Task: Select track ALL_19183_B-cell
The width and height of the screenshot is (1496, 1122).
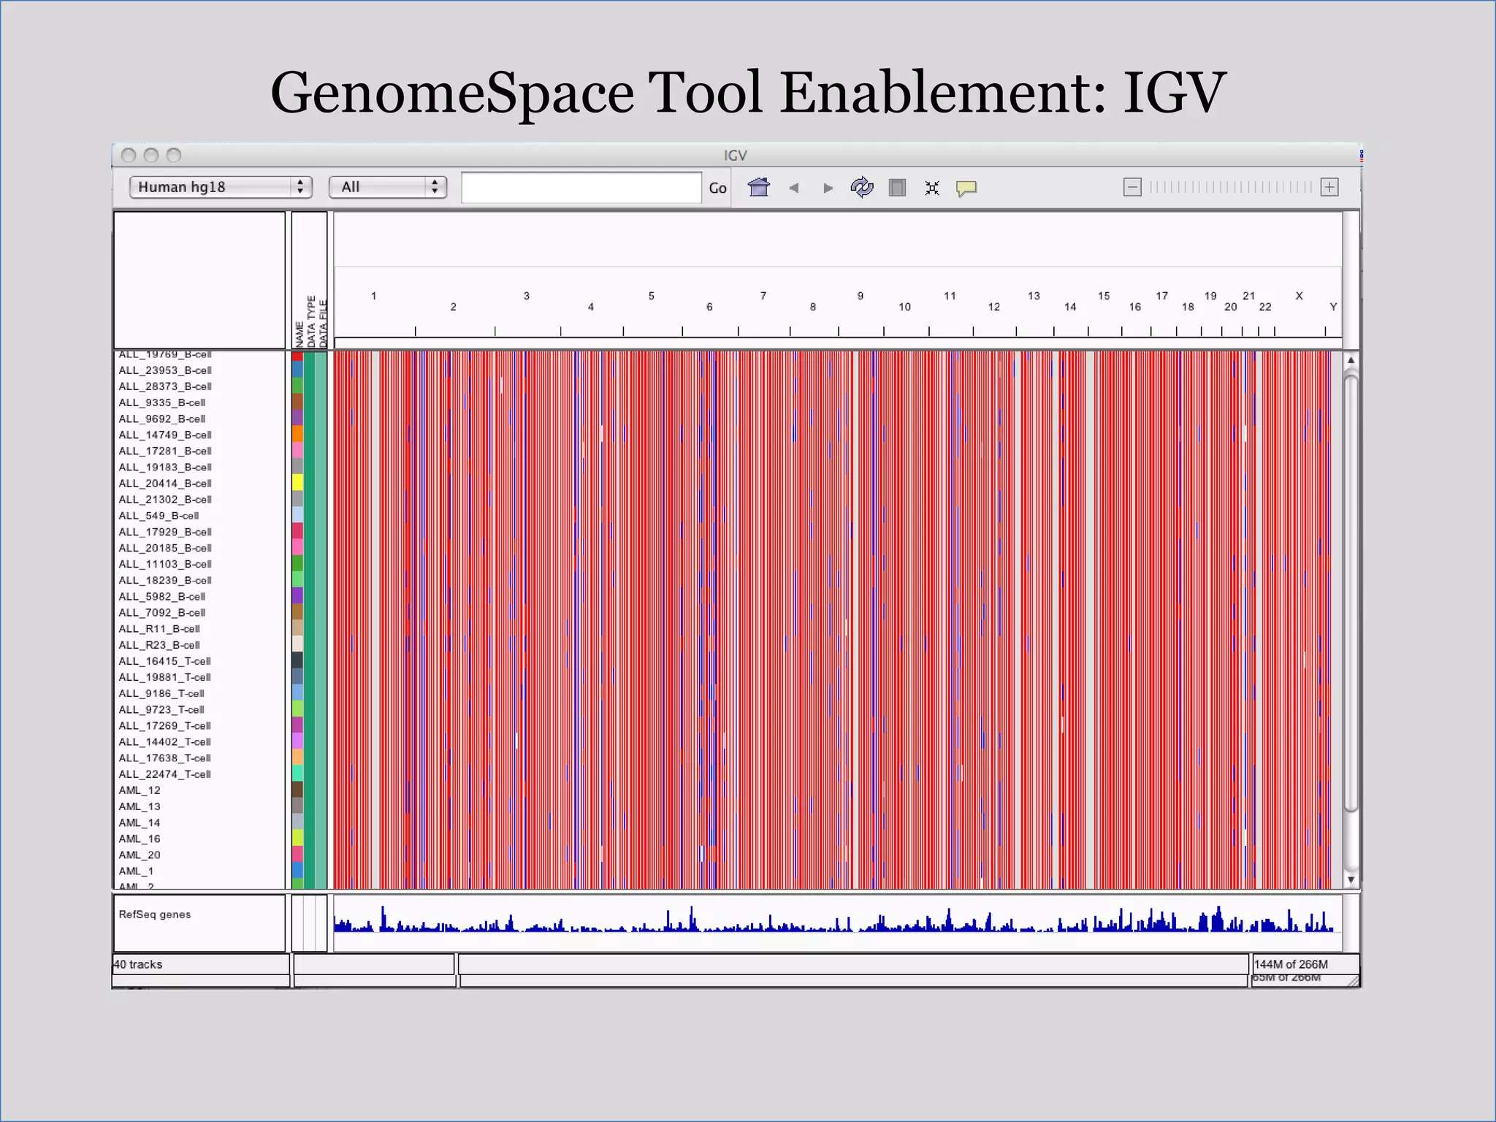Action: 165,467
